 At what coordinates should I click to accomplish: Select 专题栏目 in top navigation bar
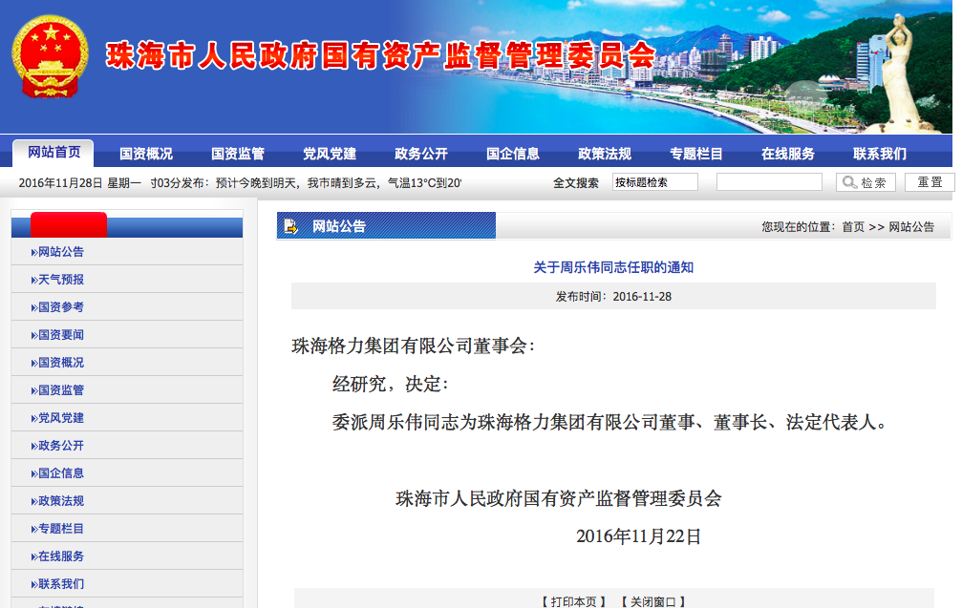(x=696, y=154)
